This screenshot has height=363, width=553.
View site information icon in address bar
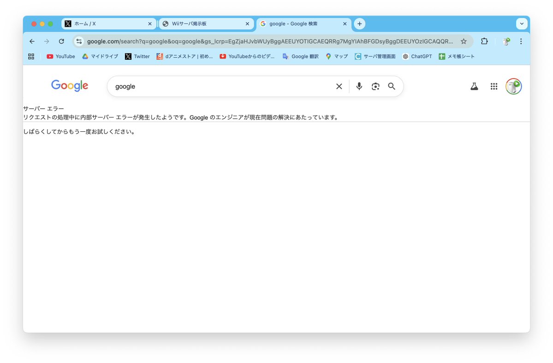coord(79,41)
